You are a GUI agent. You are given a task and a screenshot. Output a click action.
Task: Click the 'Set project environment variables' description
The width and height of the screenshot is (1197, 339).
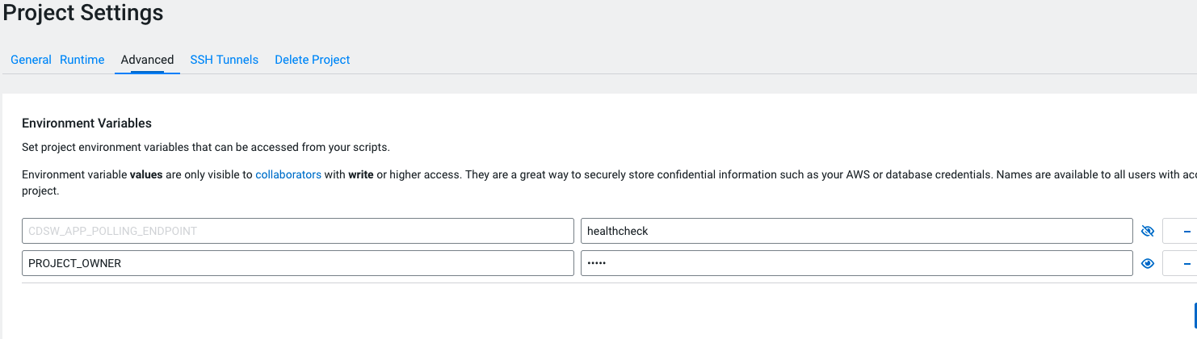[x=206, y=148]
